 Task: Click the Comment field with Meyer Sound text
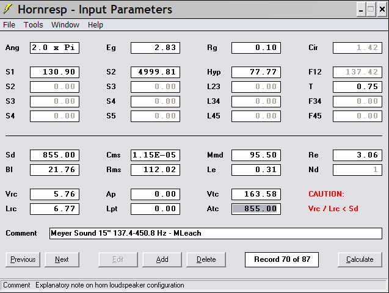(x=216, y=234)
